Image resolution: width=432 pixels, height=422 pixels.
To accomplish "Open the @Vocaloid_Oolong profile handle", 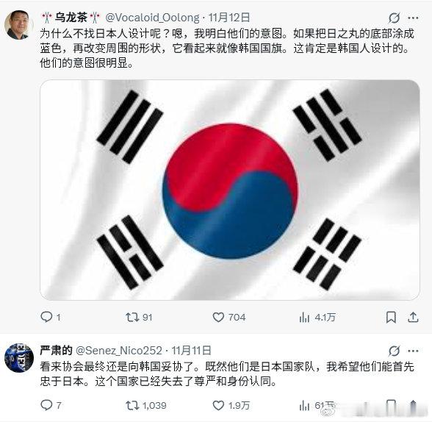I will (x=153, y=18).
